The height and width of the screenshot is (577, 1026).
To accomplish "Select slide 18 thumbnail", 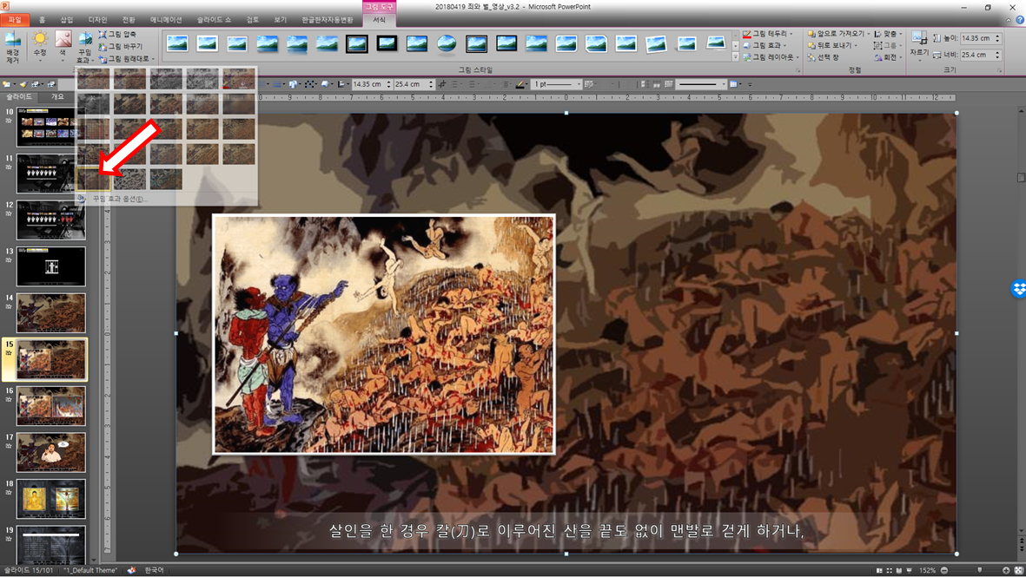I will (x=51, y=499).
